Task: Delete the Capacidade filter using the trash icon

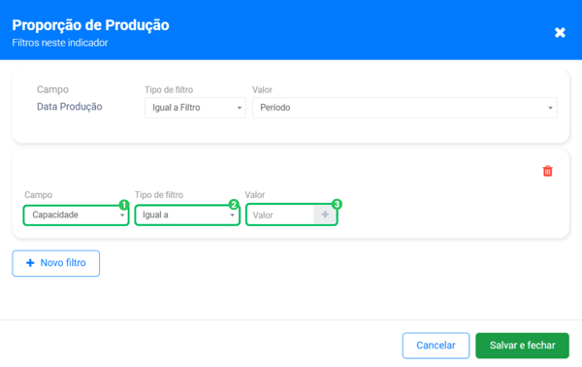Action: coord(547,171)
